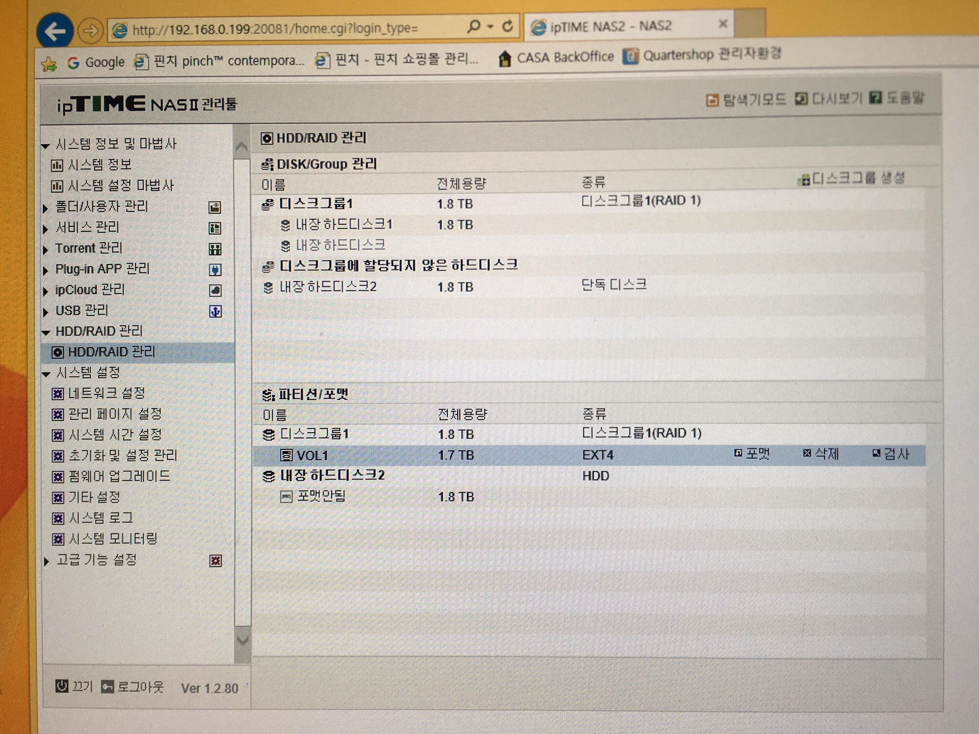Click the USB 관리 icon on right
Screen dimensions: 979x734
pos(215,311)
